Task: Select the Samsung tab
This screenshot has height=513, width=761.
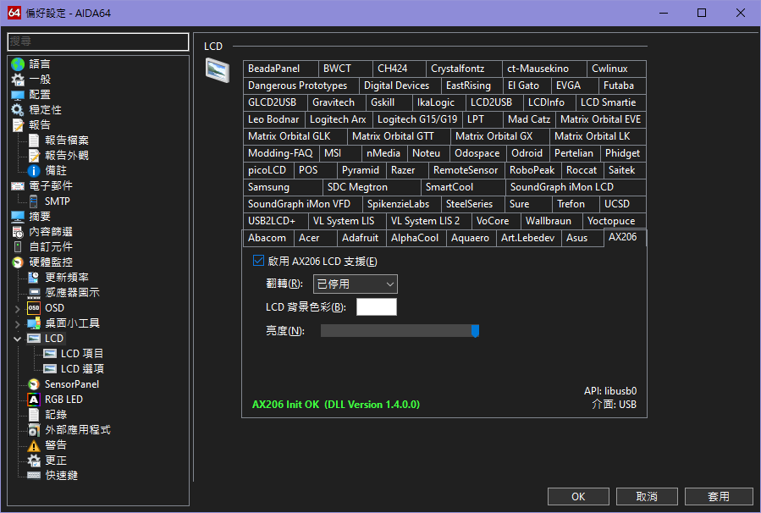Action: pos(283,187)
